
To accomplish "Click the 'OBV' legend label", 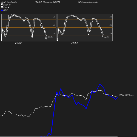I will point(5,10).
